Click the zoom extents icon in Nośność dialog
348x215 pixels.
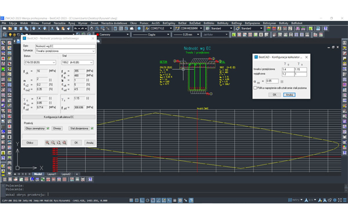point(64,143)
